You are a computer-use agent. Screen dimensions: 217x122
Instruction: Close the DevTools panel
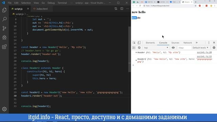click(214, 43)
